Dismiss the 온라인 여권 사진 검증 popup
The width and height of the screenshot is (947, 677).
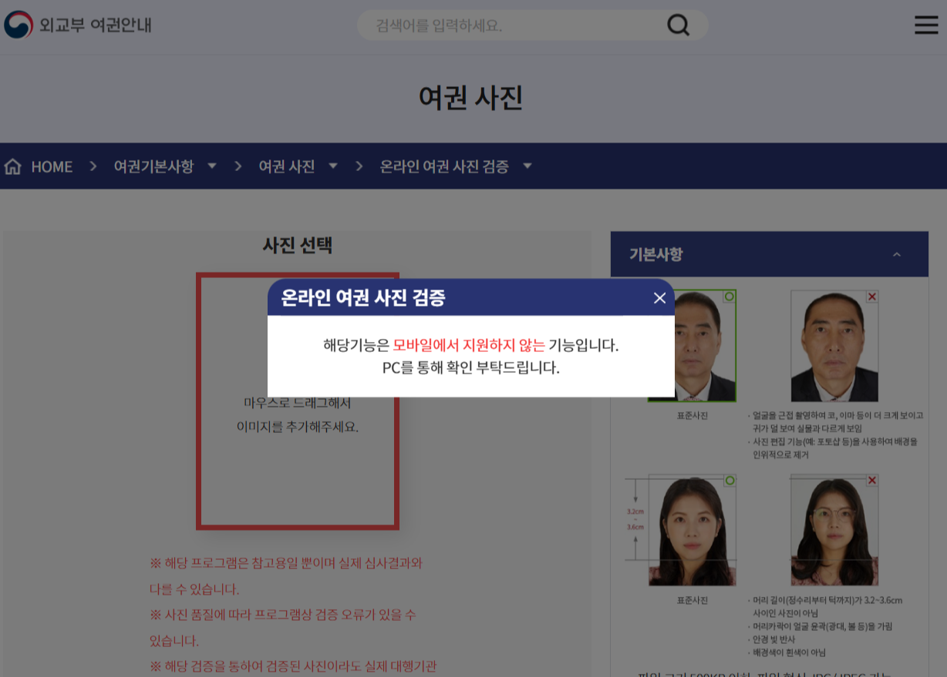[659, 298]
